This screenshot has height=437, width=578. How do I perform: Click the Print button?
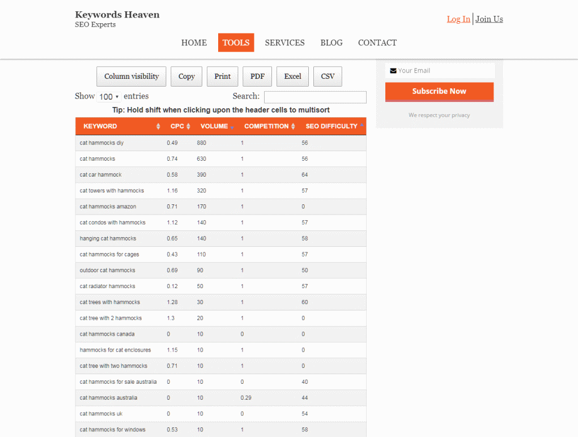(222, 76)
